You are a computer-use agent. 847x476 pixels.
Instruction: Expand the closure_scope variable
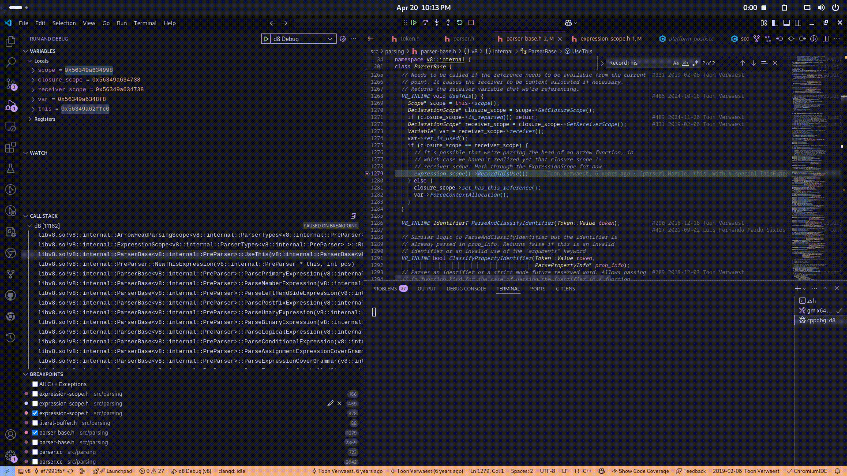point(33,80)
